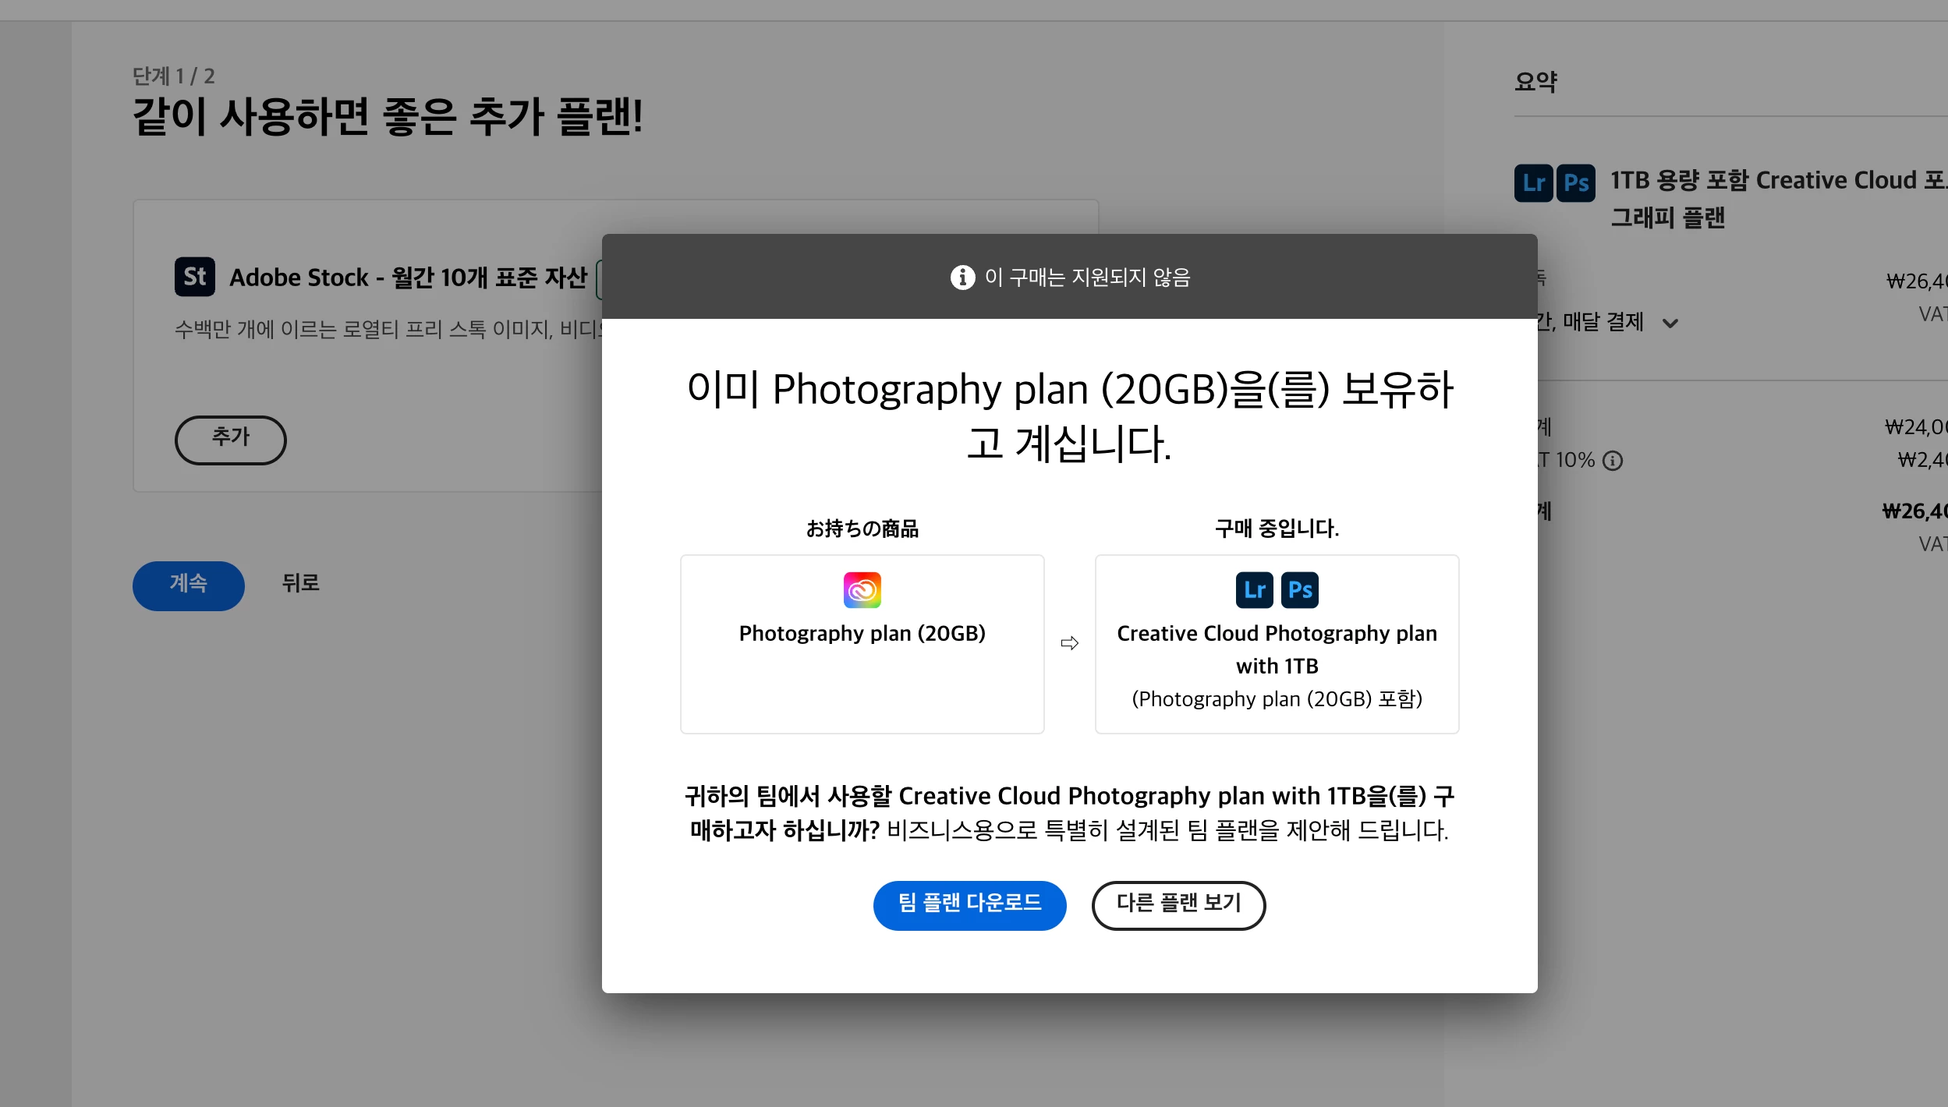Screen dimensions: 1948x1107
Task: Add Adobe Stock with 추가 button
Action: 230,440
